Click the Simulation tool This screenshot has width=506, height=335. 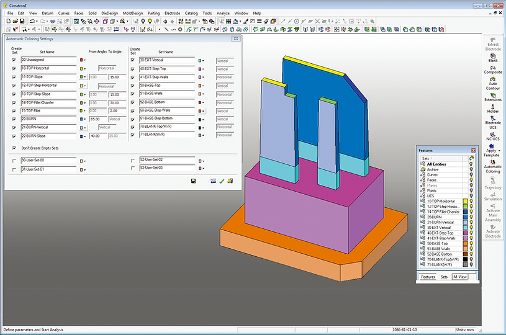[493, 197]
